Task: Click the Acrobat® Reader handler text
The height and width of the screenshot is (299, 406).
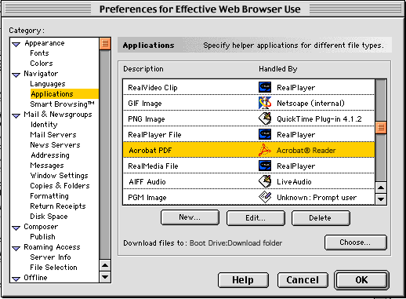Action: pyautogui.click(x=306, y=151)
